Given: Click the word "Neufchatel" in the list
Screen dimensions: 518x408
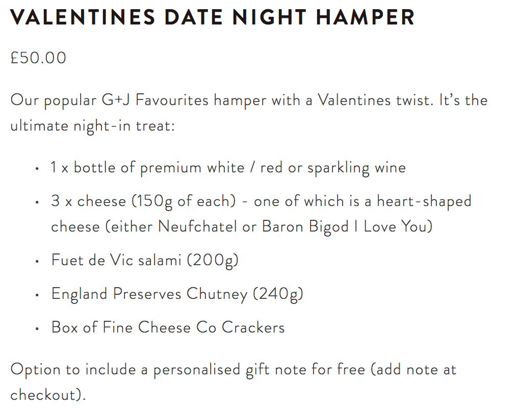Looking at the screenshot, I should coord(197,226).
